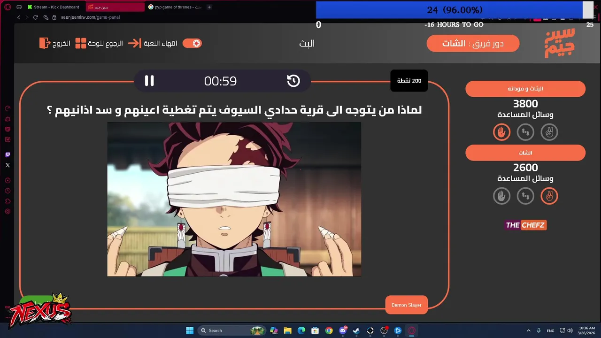This screenshot has width=601, height=338.
Task: Open the Windows Start menu
Action: 190,330
